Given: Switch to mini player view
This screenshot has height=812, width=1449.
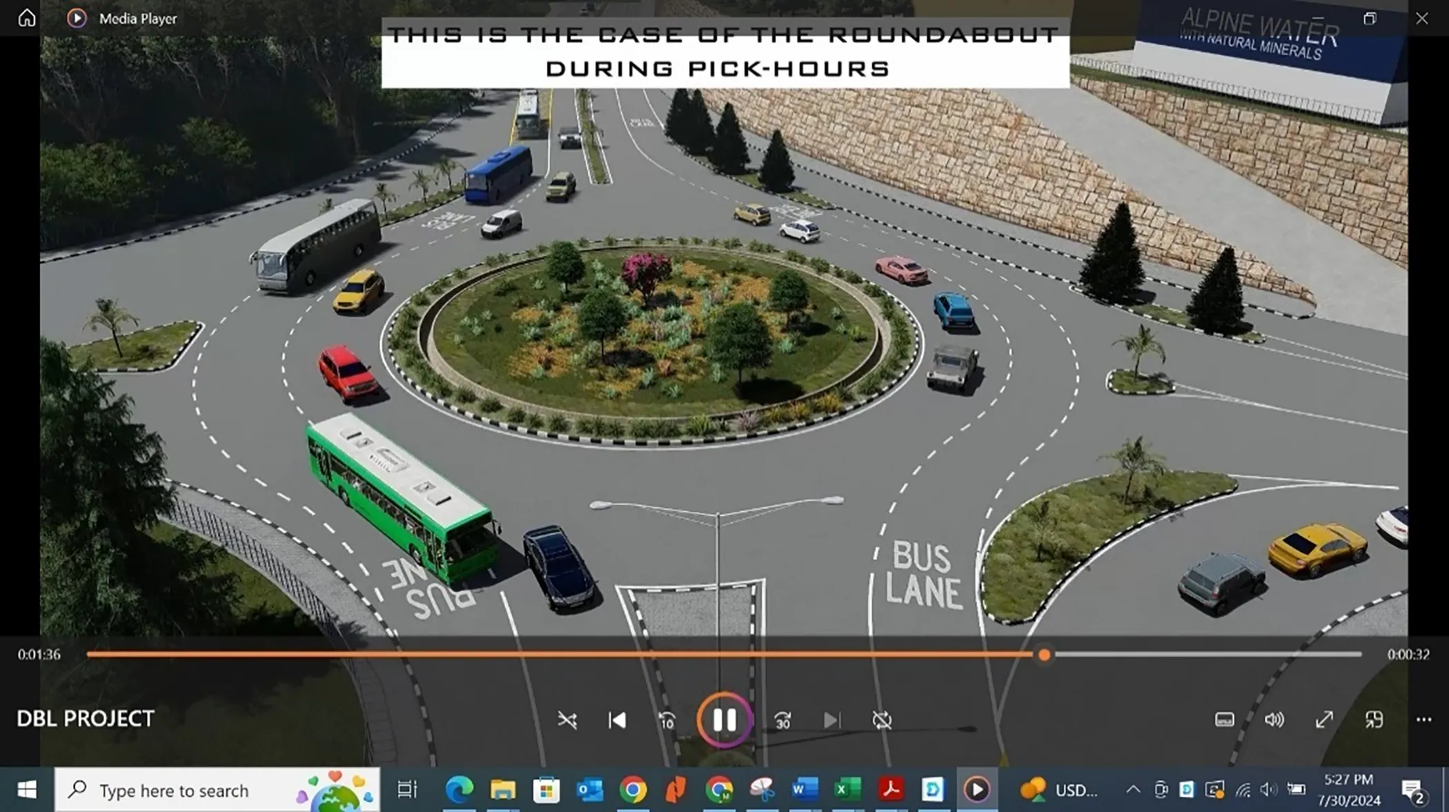Looking at the screenshot, I should point(1374,720).
